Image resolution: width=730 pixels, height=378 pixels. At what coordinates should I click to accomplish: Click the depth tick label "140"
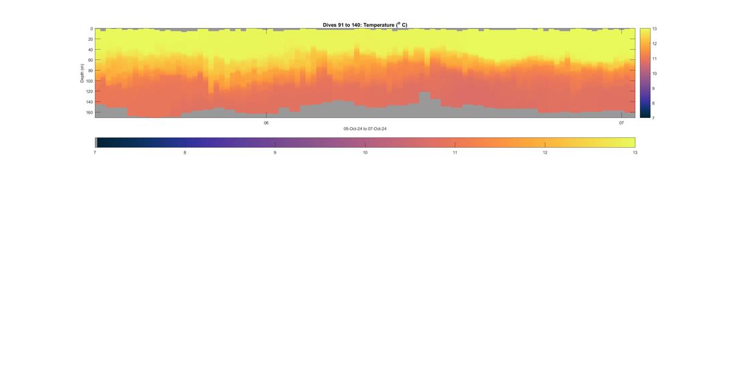[x=89, y=102]
